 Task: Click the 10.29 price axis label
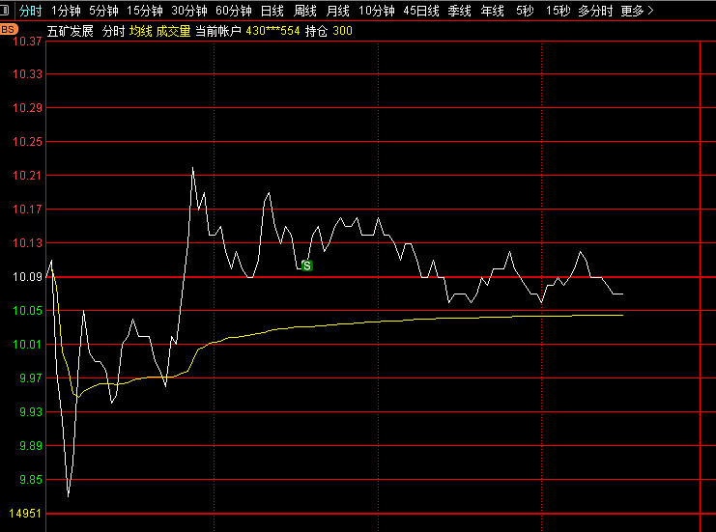(27, 108)
